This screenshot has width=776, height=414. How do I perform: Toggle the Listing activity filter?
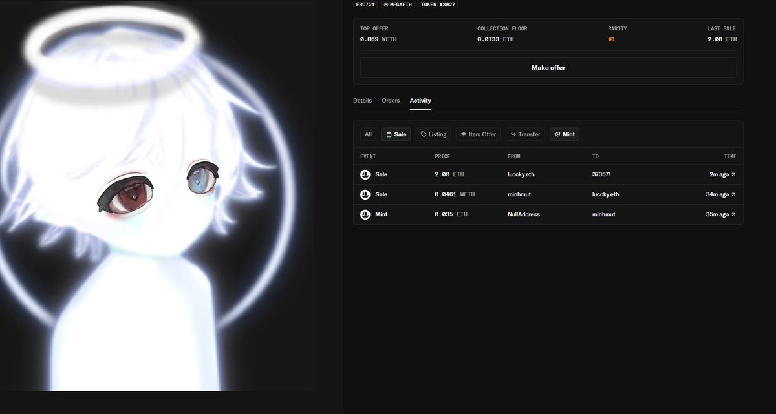click(x=433, y=134)
